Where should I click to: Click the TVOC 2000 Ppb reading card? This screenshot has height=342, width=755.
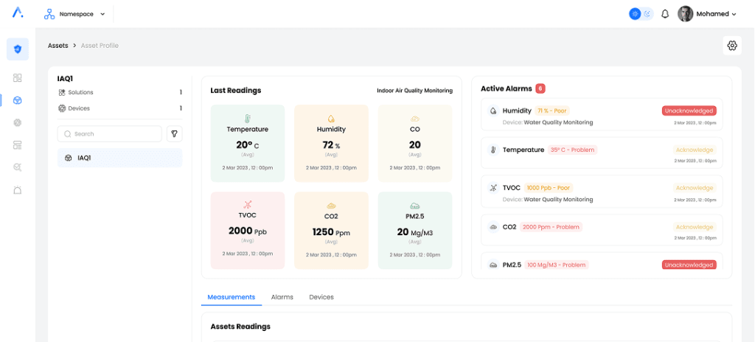click(247, 231)
